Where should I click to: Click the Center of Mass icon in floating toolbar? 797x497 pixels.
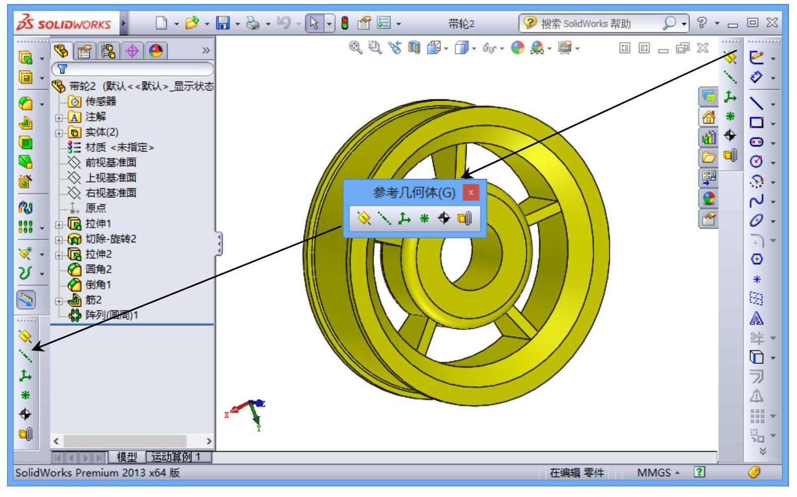(444, 218)
